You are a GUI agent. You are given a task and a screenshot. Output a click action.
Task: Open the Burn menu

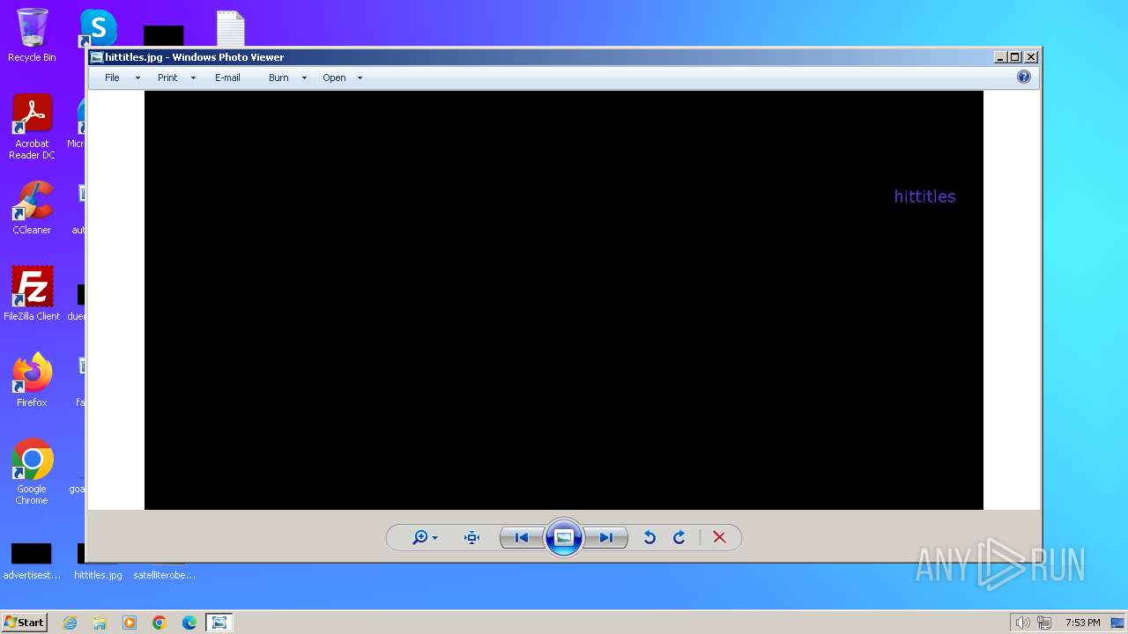278,77
